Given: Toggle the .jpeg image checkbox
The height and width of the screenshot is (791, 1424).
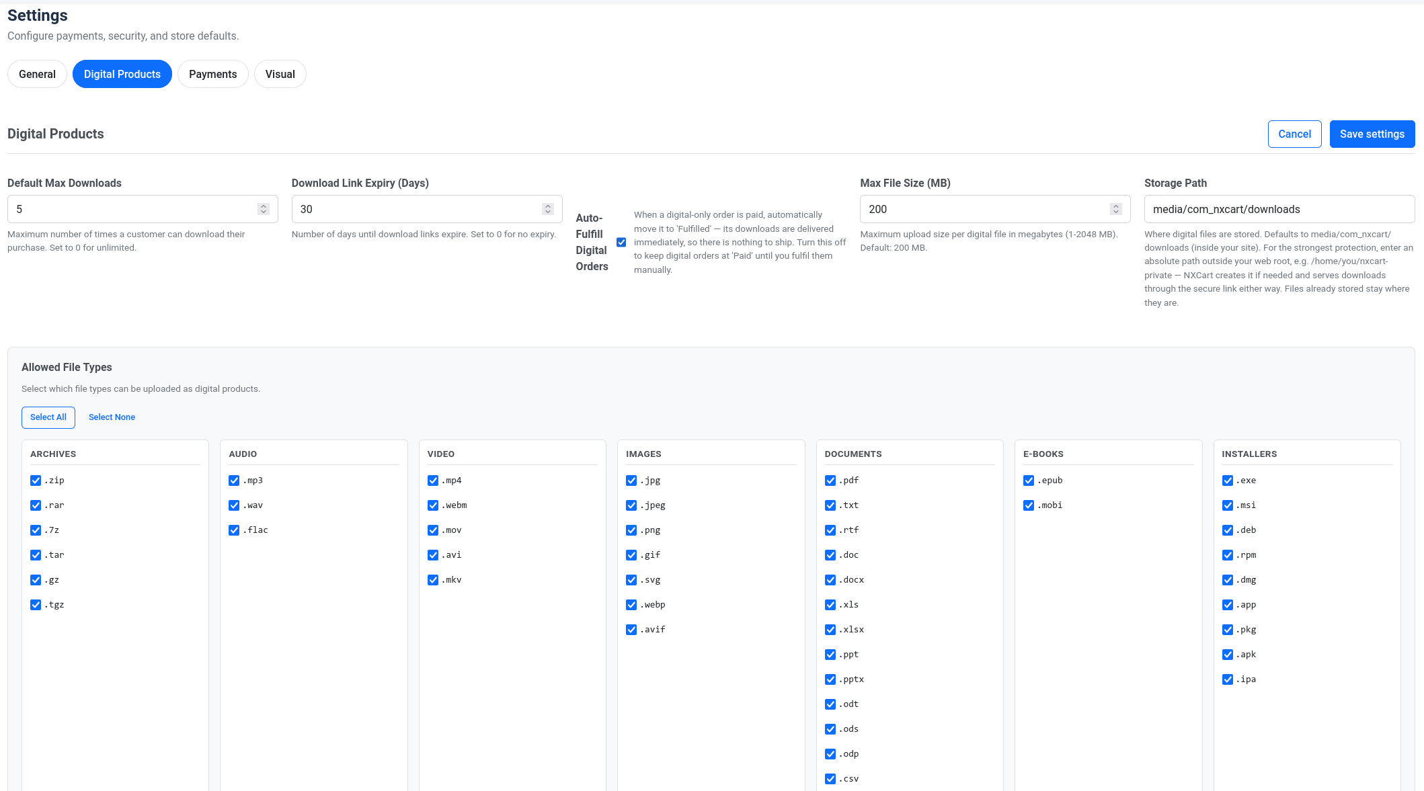Looking at the screenshot, I should tap(631, 505).
